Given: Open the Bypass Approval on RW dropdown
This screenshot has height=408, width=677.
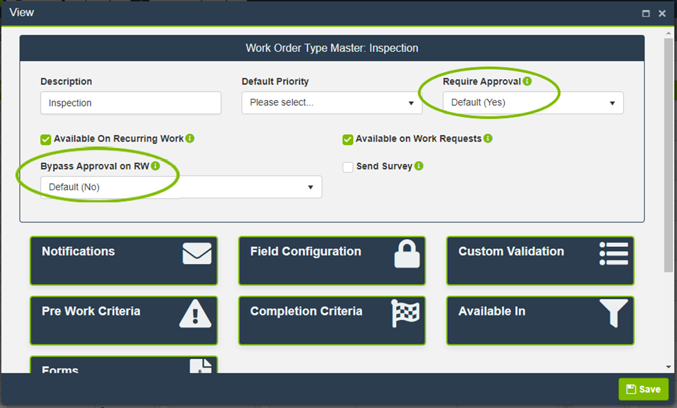Looking at the screenshot, I should (x=181, y=187).
